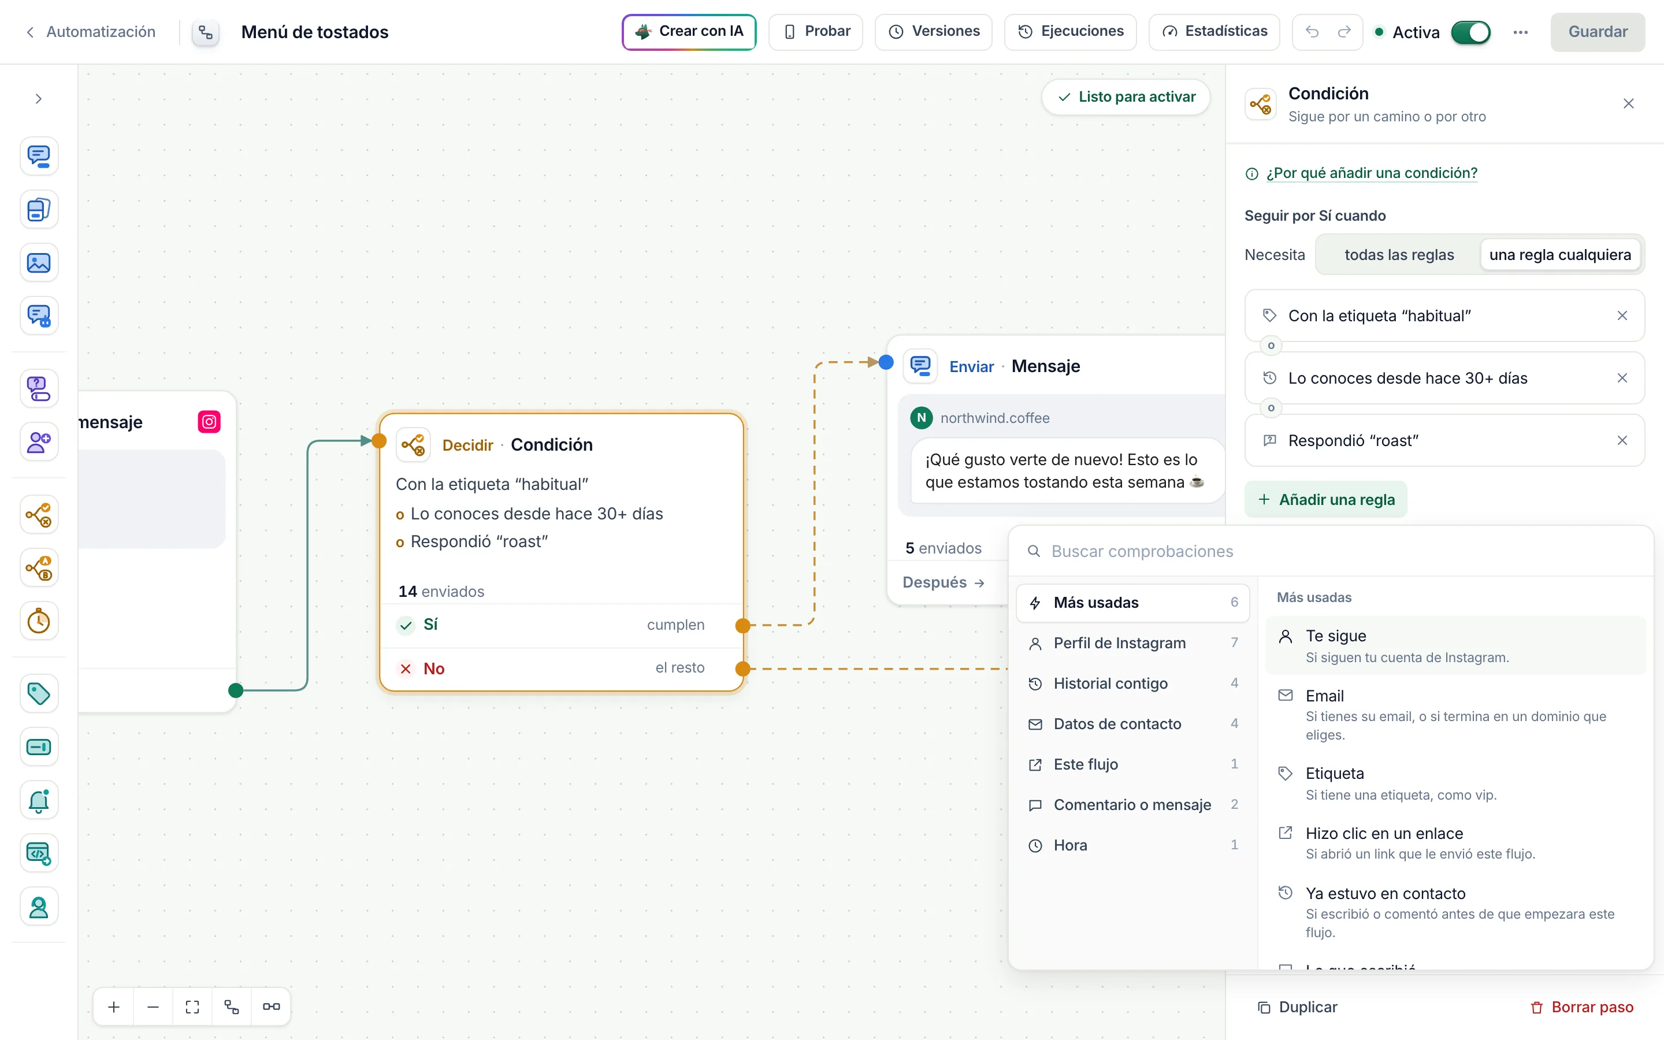Open '¿Por qué añadir una condición?' link
This screenshot has height=1040, width=1664.
1371,173
